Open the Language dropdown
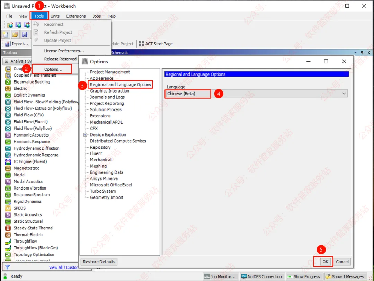This screenshot has width=374, height=281. pos(256,94)
